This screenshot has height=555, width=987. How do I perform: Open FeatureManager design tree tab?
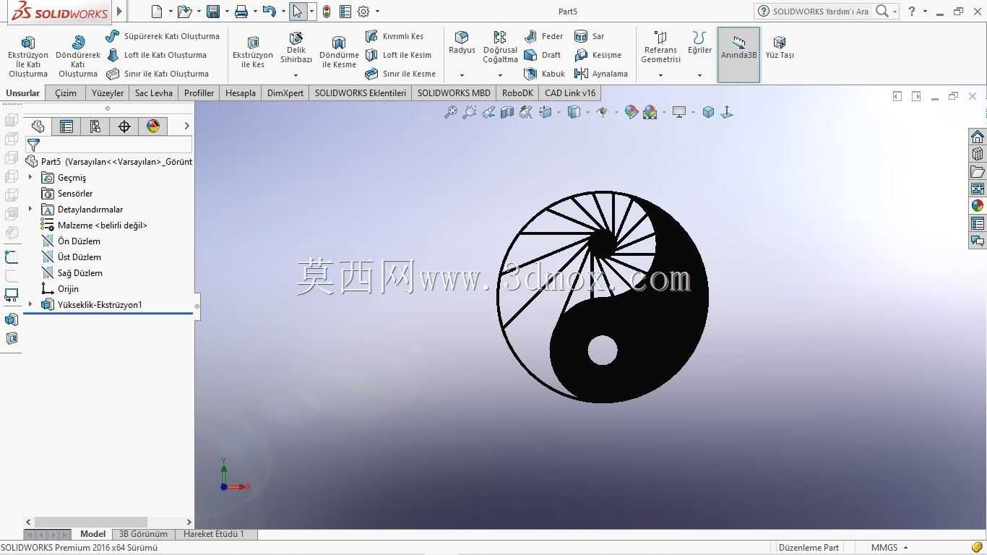38,126
